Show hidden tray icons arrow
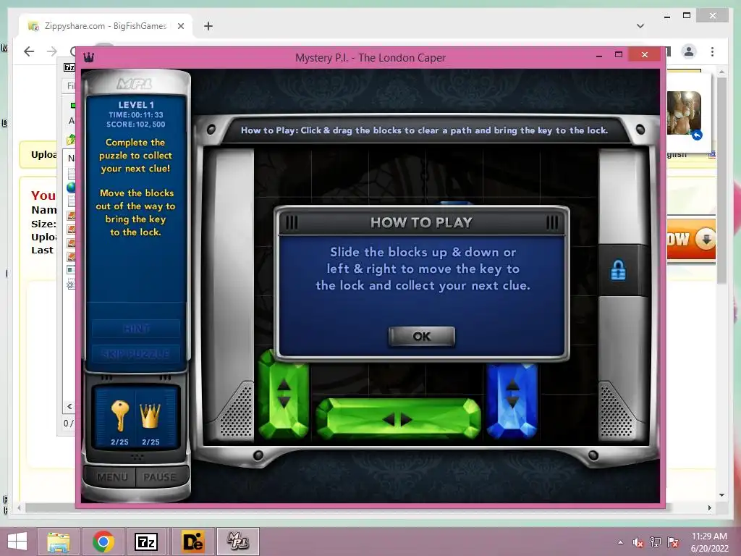The height and width of the screenshot is (556, 741). [x=620, y=542]
